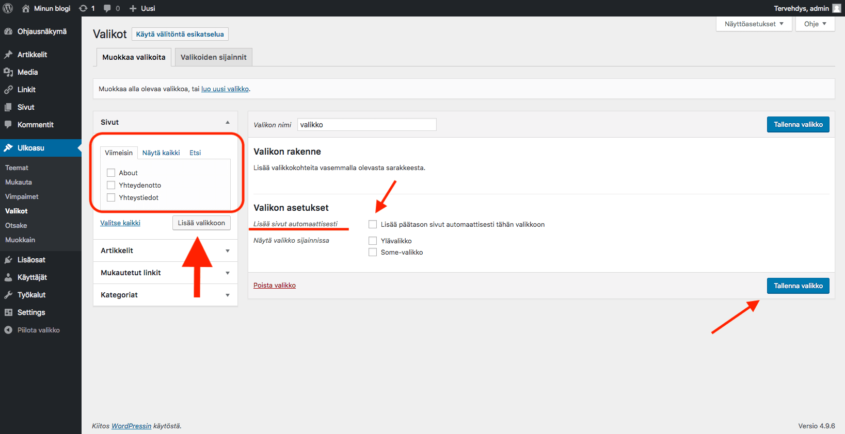This screenshot has width=845, height=434.
Task: Click the Ohjausnäkymä dashboard icon
Action: click(8, 31)
